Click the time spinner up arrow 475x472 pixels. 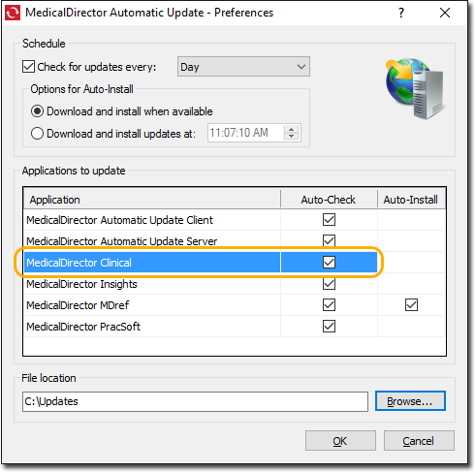point(291,129)
